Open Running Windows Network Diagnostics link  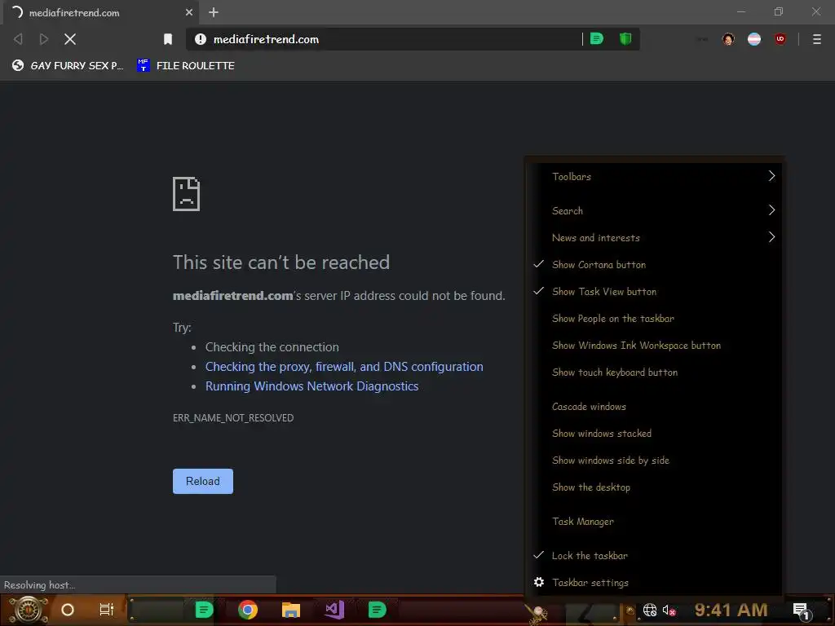(x=312, y=386)
